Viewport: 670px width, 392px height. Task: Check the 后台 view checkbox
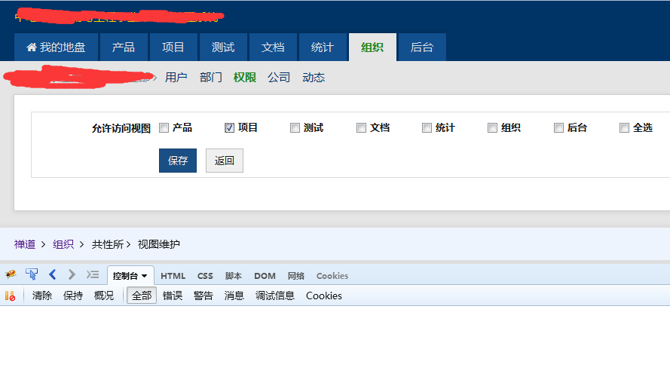point(558,128)
